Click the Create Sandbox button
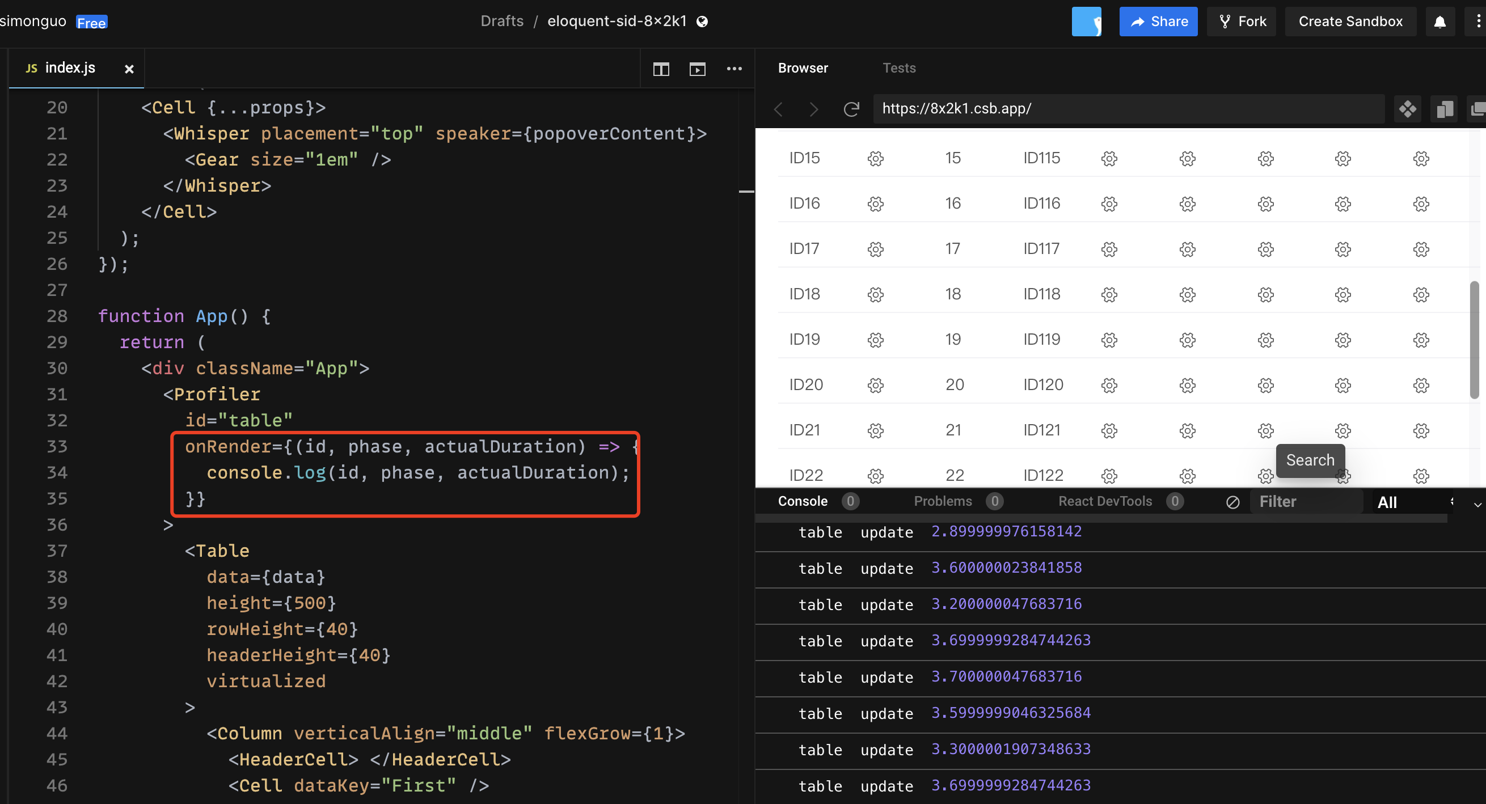The height and width of the screenshot is (804, 1486). (x=1350, y=21)
